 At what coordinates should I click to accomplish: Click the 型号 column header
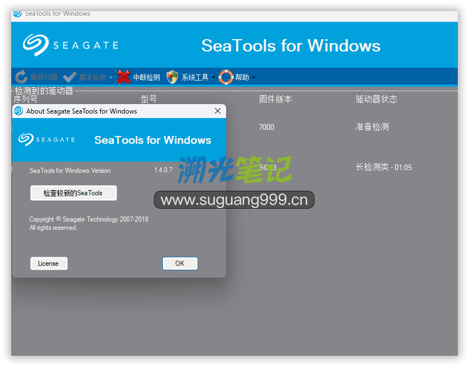pos(149,99)
